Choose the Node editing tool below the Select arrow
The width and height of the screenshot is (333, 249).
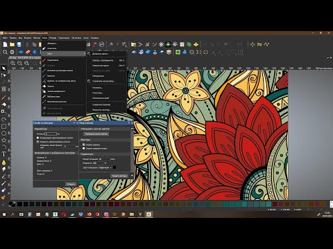click(3, 75)
